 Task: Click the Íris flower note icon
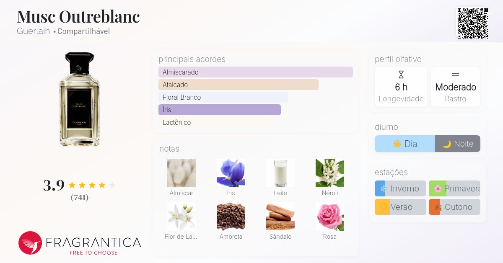pos(231,173)
